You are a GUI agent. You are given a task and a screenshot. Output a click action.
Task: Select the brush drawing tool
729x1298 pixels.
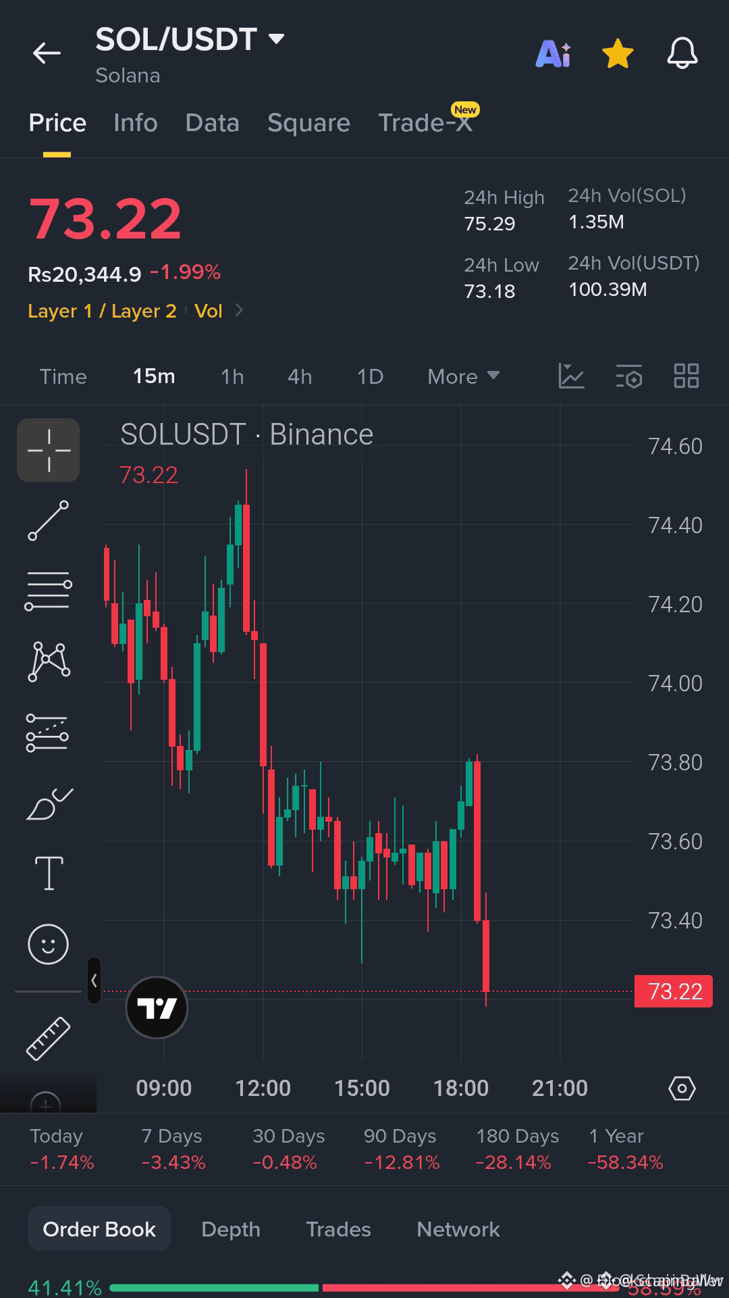click(49, 803)
